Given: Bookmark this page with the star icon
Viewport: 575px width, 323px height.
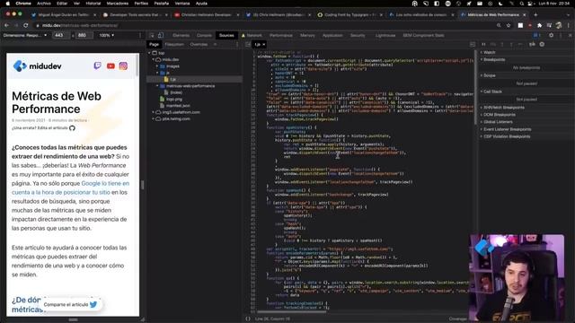Looking at the screenshot, I should tap(509, 25).
